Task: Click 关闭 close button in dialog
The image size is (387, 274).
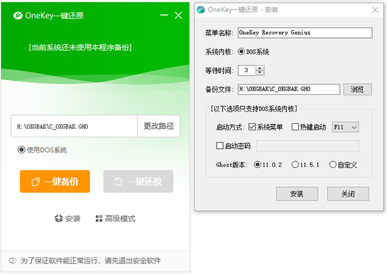Action: [348, 194]
